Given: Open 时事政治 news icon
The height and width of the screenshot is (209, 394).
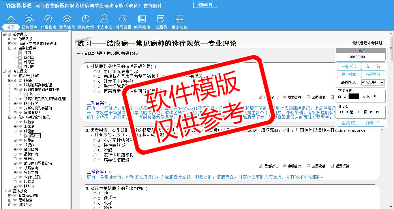Looking at the screenshot, I should click(x=142, y=19).
